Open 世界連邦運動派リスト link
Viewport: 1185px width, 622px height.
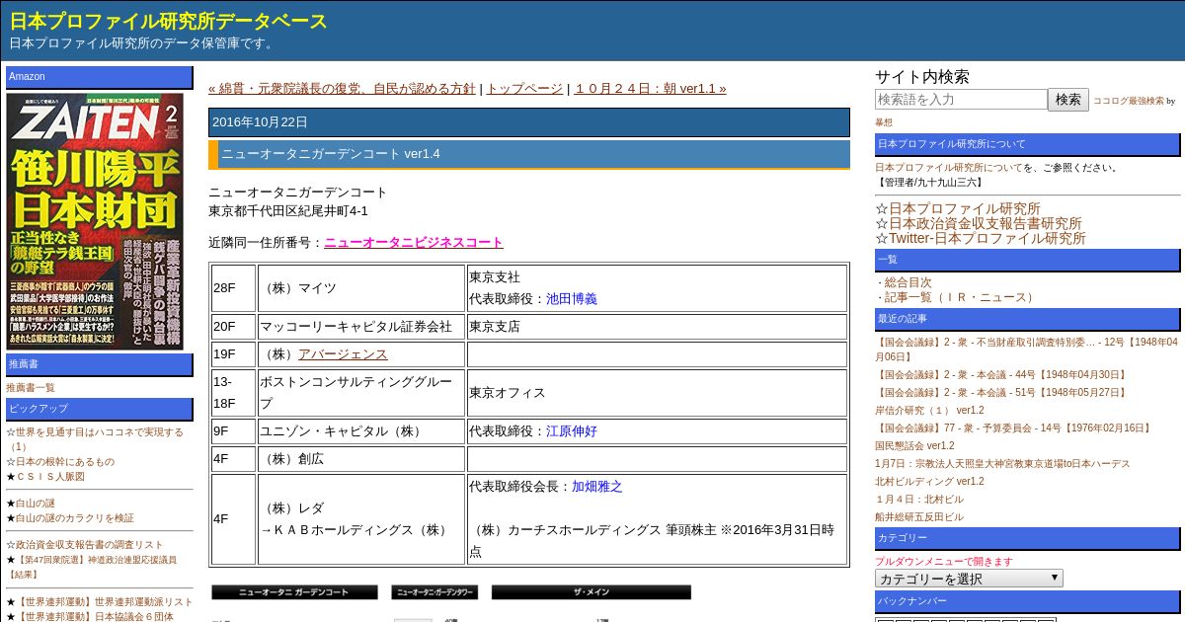[x=105, y=601]
